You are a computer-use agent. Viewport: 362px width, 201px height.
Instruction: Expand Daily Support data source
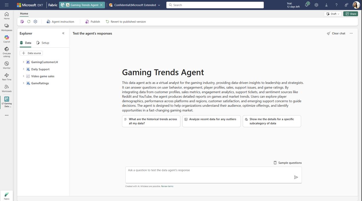[23, 69]
